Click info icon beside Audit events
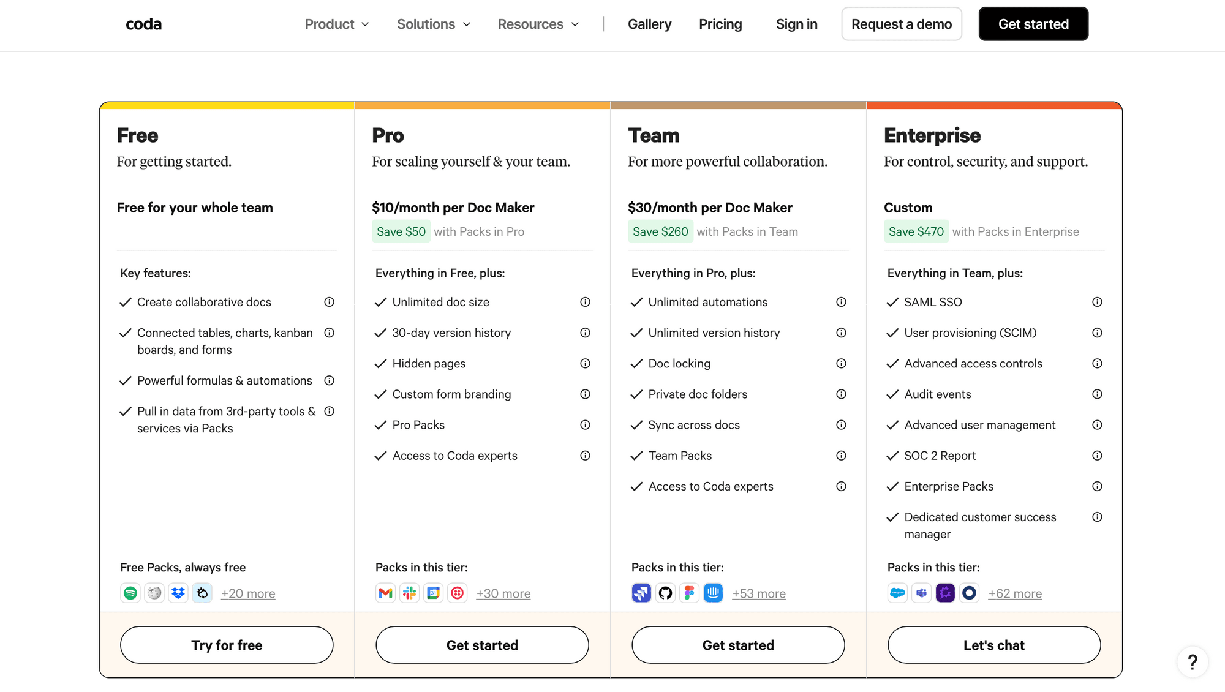The height and width of the screenshot is (692, 1225). click(x=1098, y=394)
